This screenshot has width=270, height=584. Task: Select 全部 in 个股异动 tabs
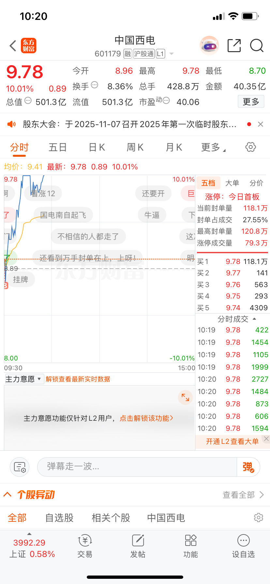[x=17, y=518]
